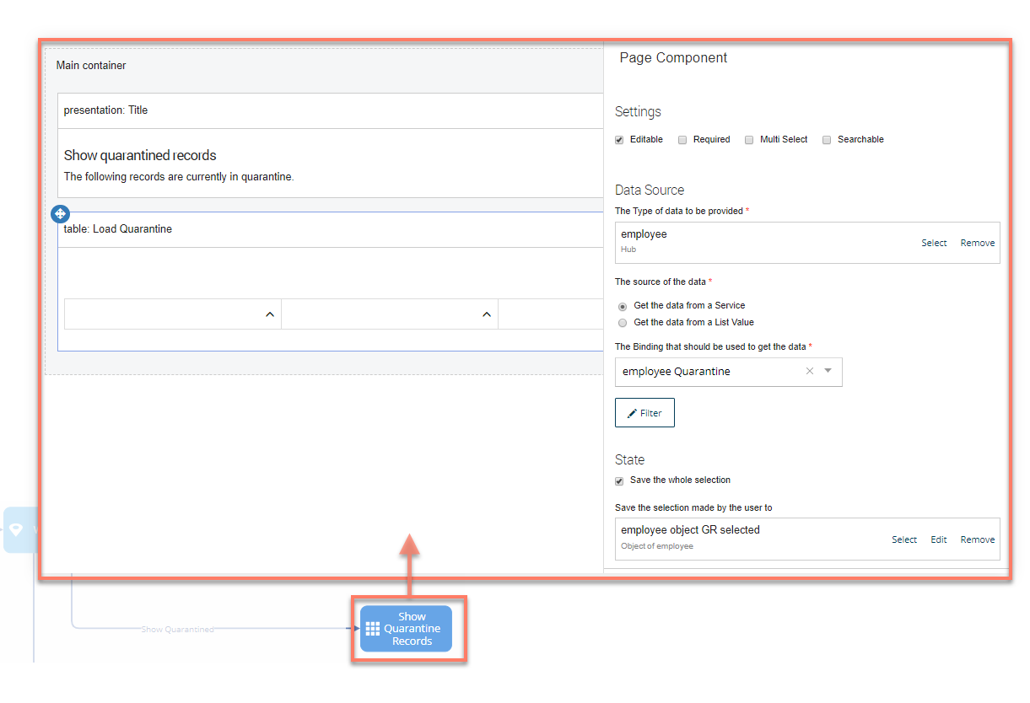Enable the Required checkbox
Viewport: 1030px width, 703px height.
pyautogui.click(x=683, y=140)
